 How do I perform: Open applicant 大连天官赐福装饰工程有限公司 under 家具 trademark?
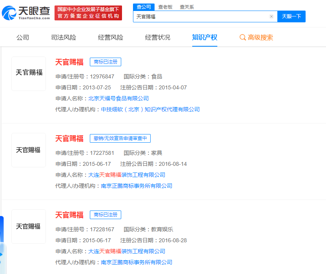pyautogui.click(x=127, y=175)
